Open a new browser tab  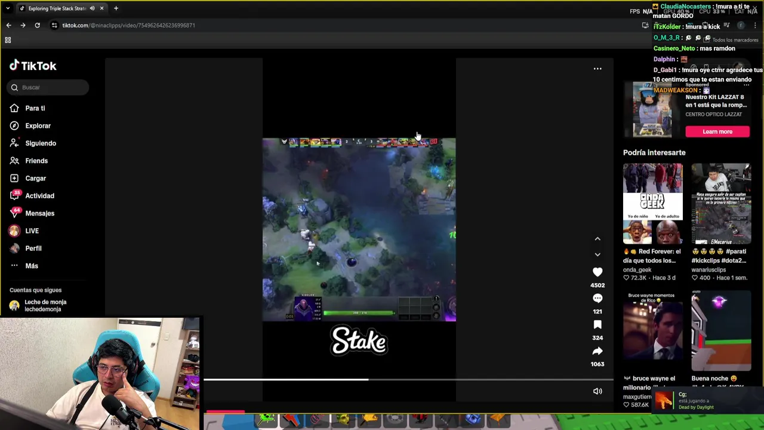pyautogui.click(x=116, y=8)
